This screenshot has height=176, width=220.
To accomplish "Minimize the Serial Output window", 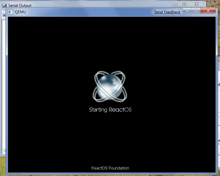I will (176, 4).
